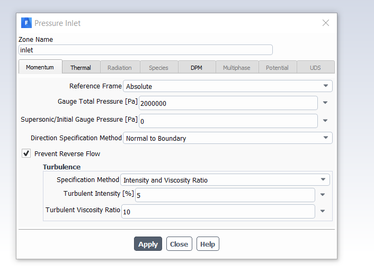
Task: Click the Turbulent Viscosity Ratio input field
Action: click(218, 212)
